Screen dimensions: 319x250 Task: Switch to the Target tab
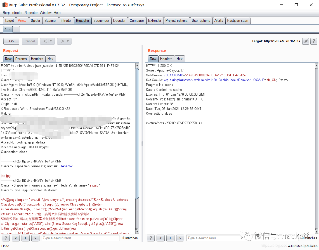(x=9, y=21)
